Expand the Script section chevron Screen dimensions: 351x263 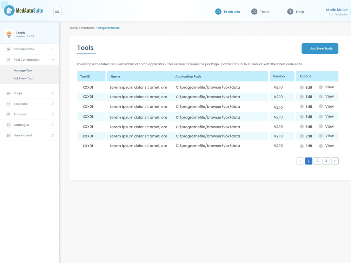[53, 93]
